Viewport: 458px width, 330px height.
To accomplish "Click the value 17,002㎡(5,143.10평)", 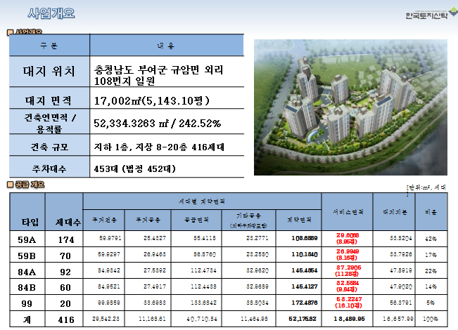I will [x=151, y=101].
